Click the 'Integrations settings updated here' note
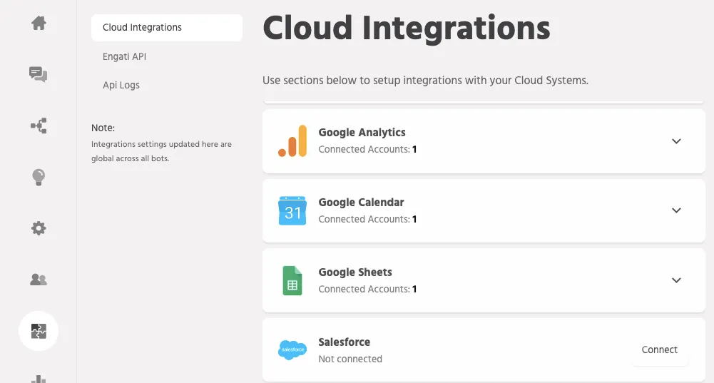The width and height of the screenshot is (714, 383). [x=161, y=151]
